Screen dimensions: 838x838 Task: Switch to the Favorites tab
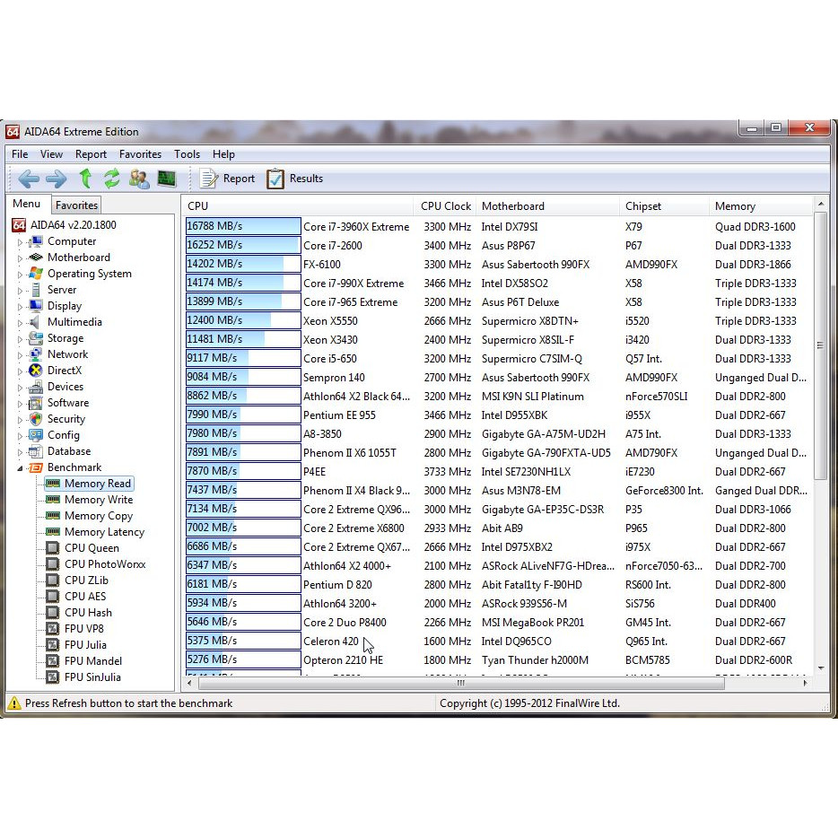(x=76, y=205)
